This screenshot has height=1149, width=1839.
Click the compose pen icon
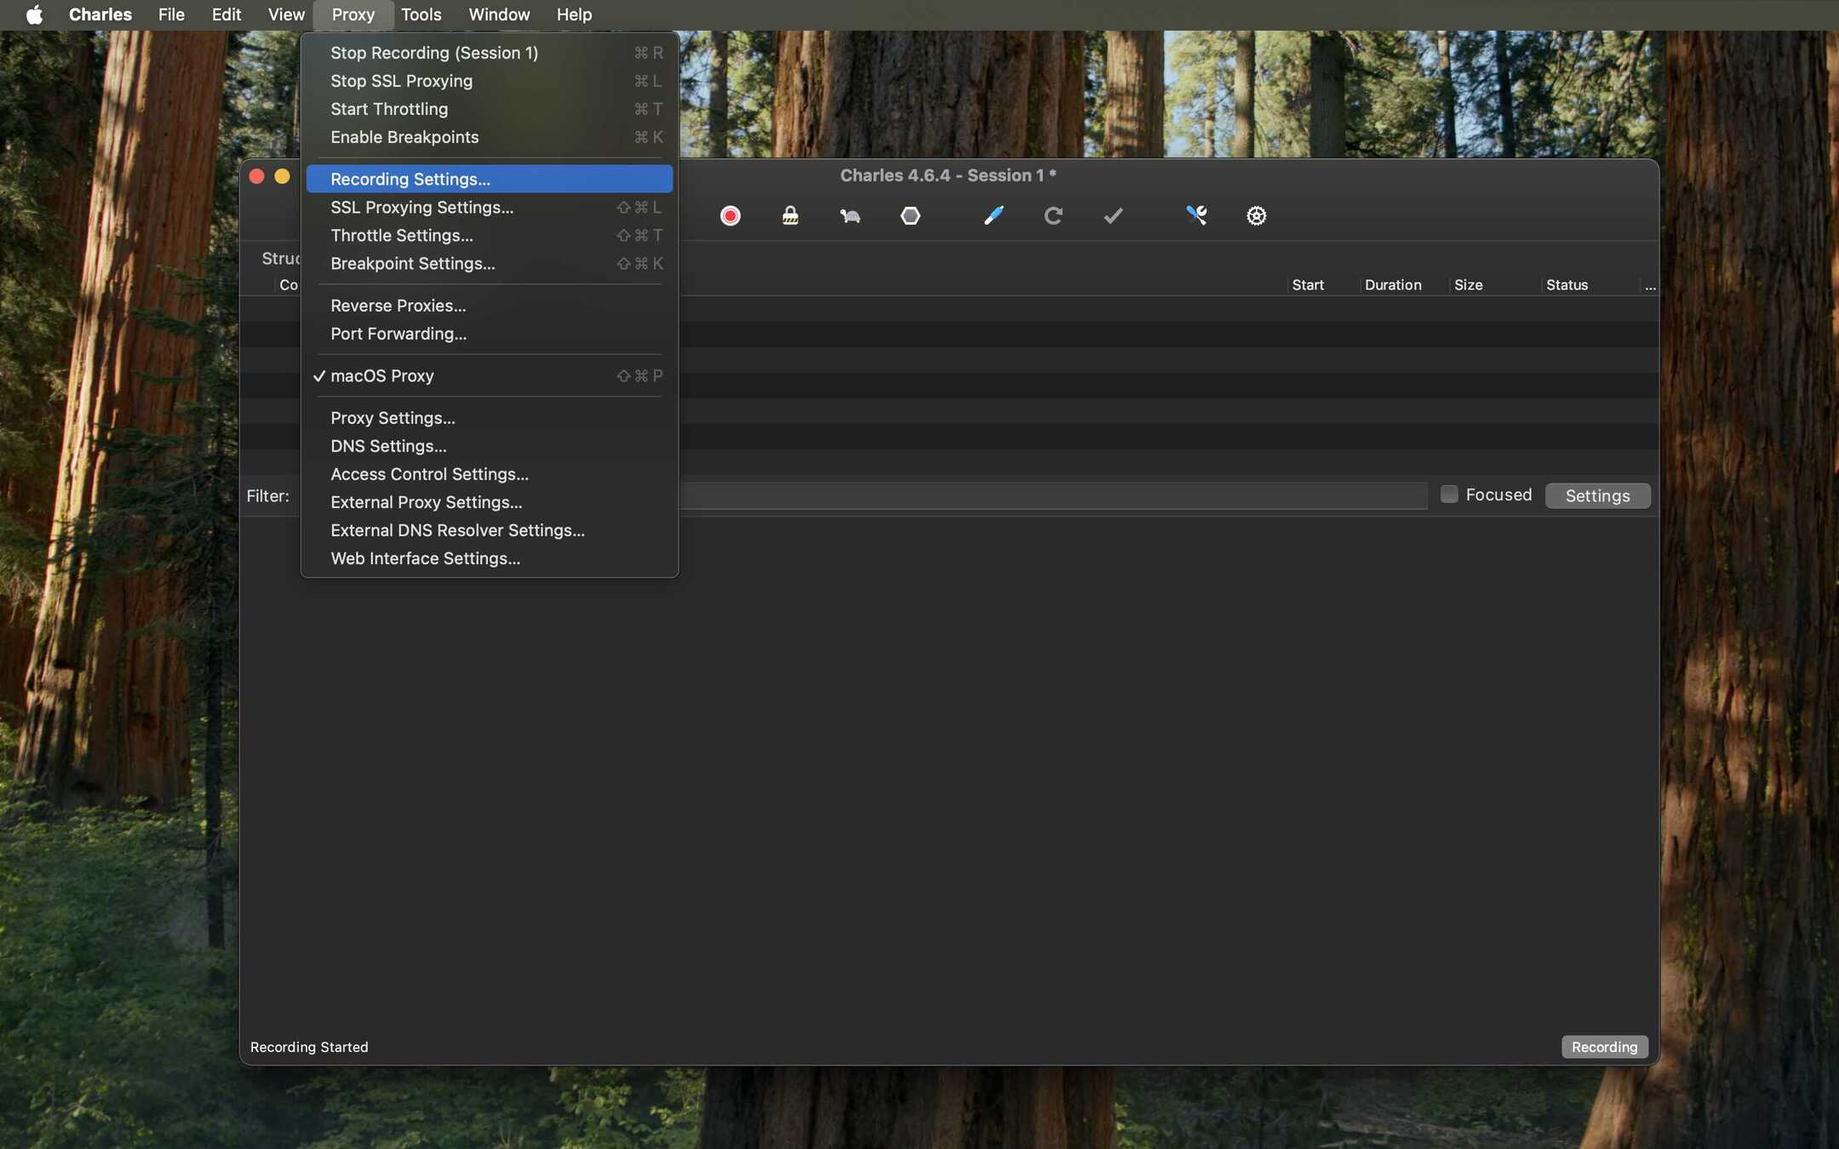[993, 216]
